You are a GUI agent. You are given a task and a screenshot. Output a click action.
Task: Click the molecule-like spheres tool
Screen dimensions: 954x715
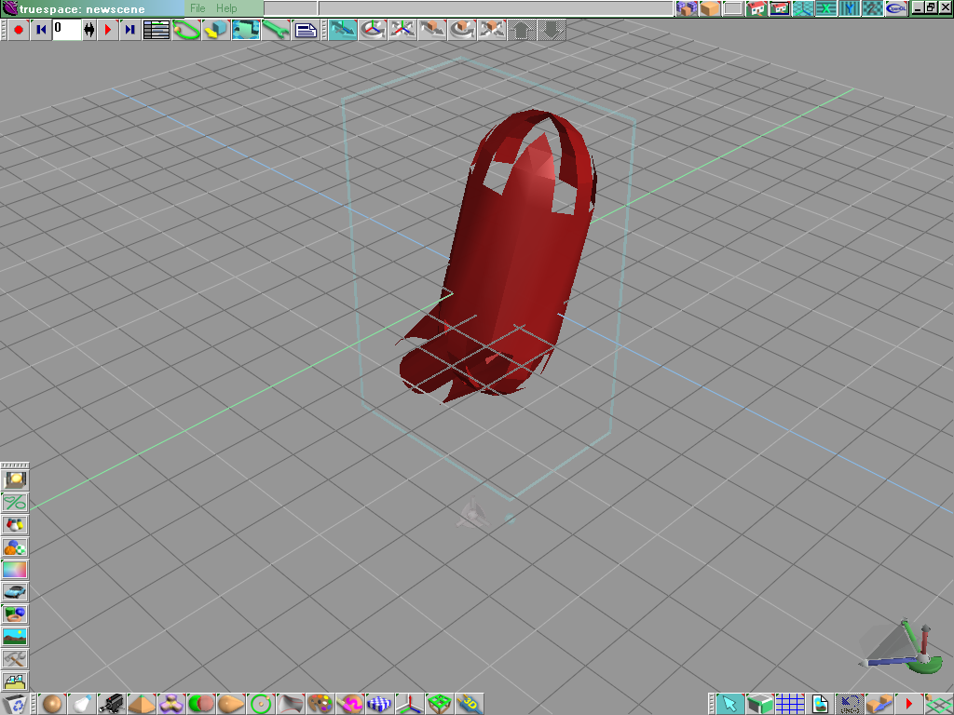[15, 525]
